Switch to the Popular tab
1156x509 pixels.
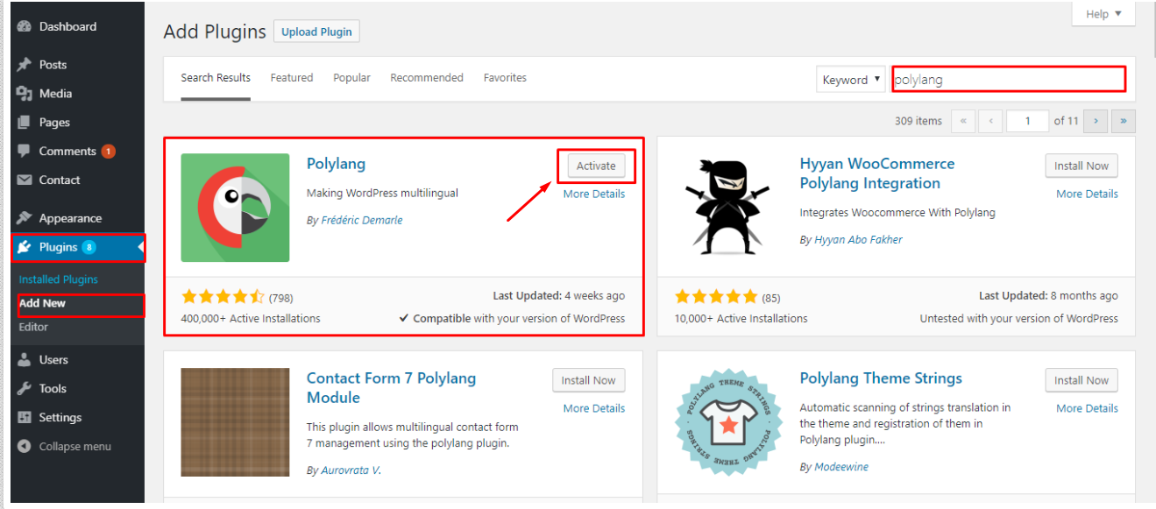(x=351, y=78)
